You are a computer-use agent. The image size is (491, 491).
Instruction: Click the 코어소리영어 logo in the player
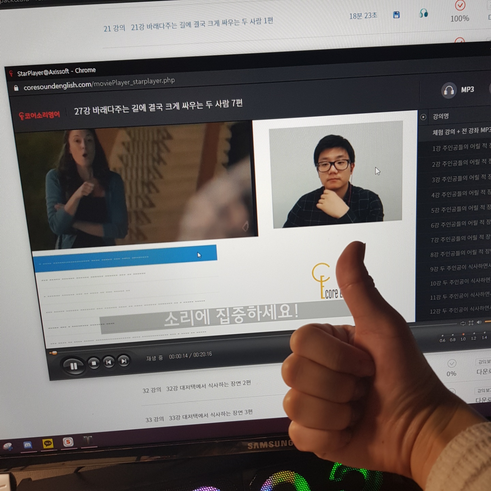coord(39,115)
